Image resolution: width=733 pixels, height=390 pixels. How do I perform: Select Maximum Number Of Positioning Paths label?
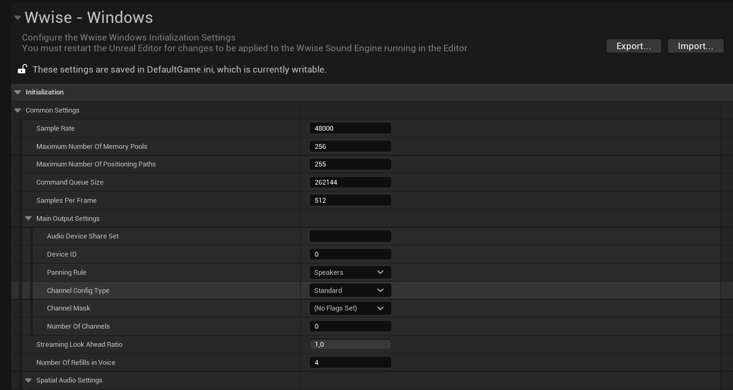coord(96,164)
